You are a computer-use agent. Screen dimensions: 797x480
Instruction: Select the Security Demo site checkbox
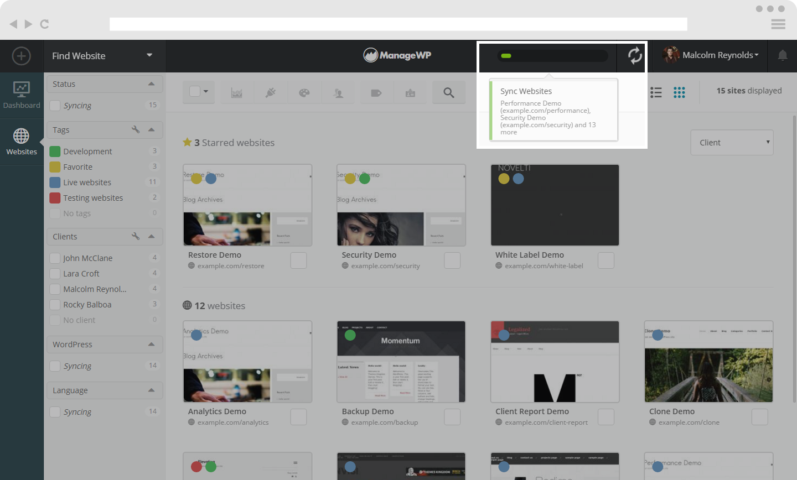click(x=452, y=260)
